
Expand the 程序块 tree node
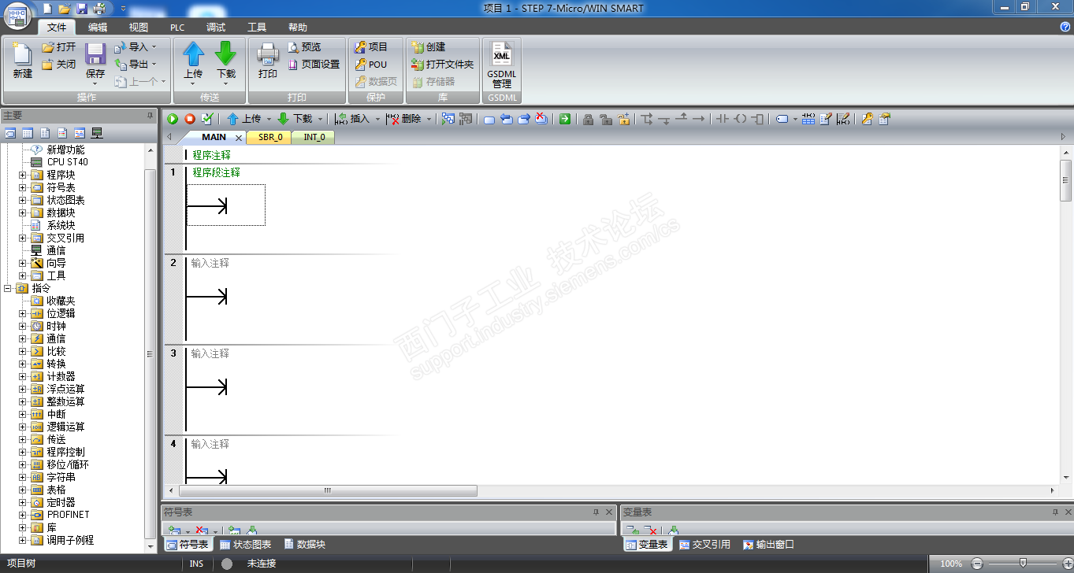(23, 175)
